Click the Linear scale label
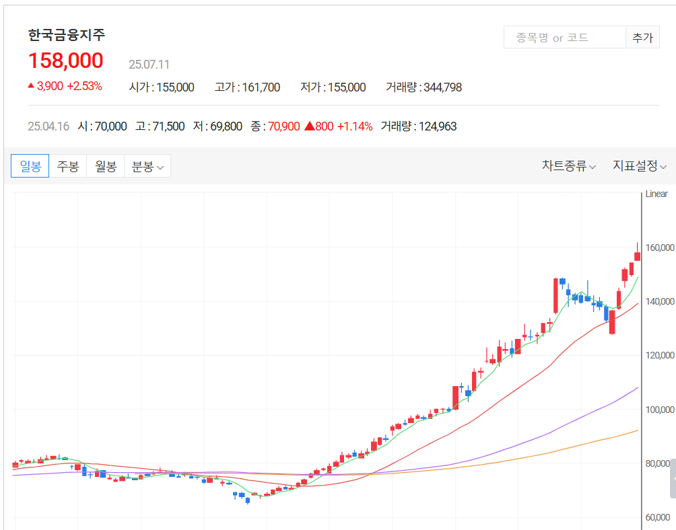Viewport: 676px width, 530px height. 656,194
